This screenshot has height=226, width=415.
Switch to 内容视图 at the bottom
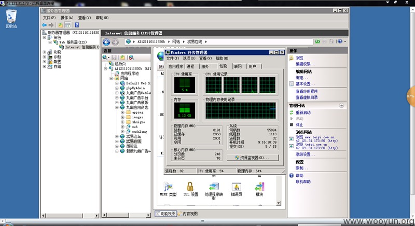pyautogui.click(x=188, y=214)
